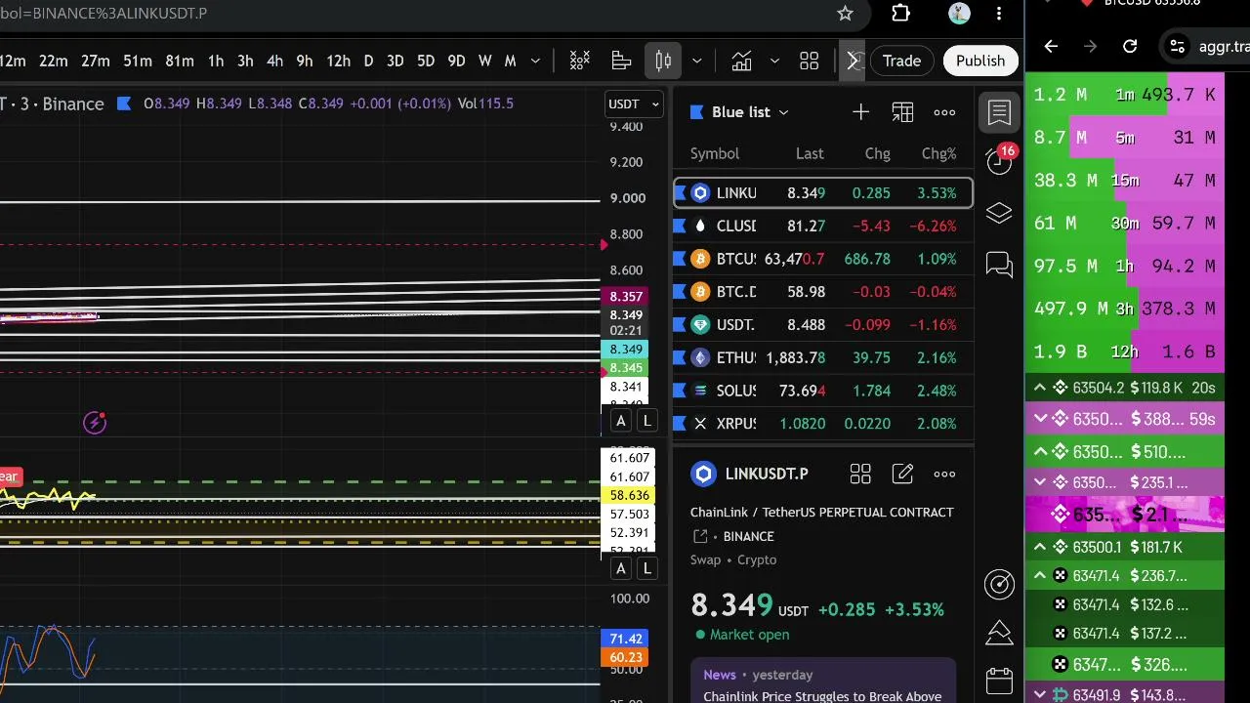Reload the aggr.trade window
This screenshot has width=1250, height=703.
click(x=1130, y=46)
